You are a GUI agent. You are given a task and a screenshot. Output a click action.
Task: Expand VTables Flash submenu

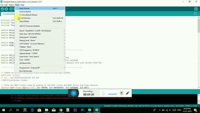(x=40, y=47)
